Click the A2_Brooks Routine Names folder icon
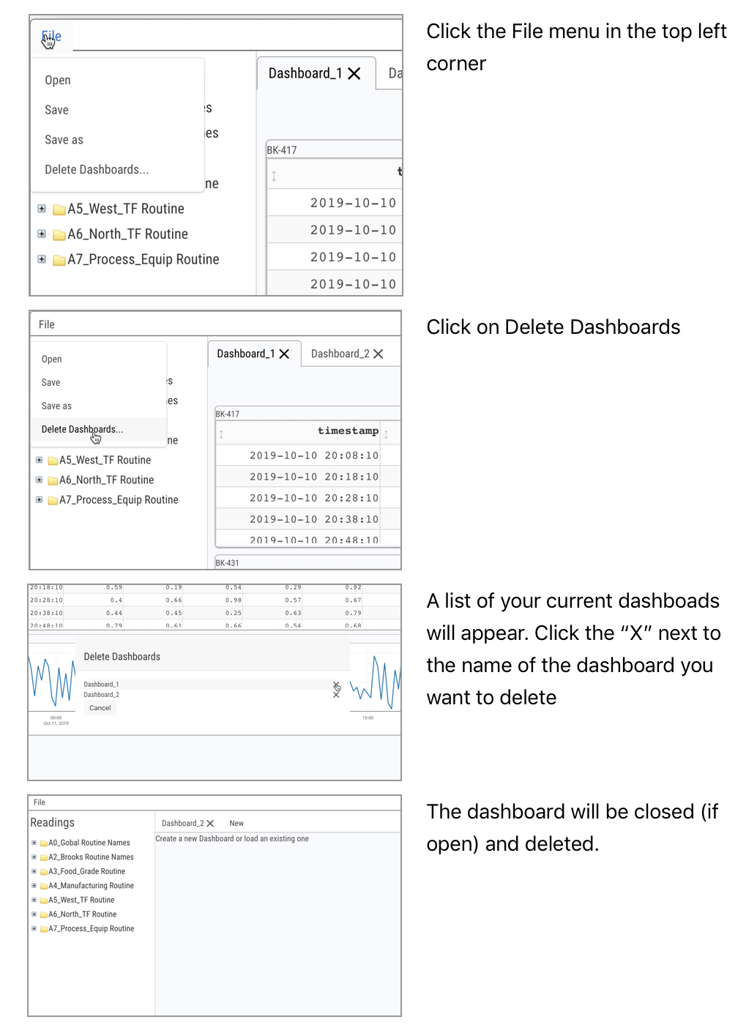Viewport: 738px width, 1025px height. (44, 857)
